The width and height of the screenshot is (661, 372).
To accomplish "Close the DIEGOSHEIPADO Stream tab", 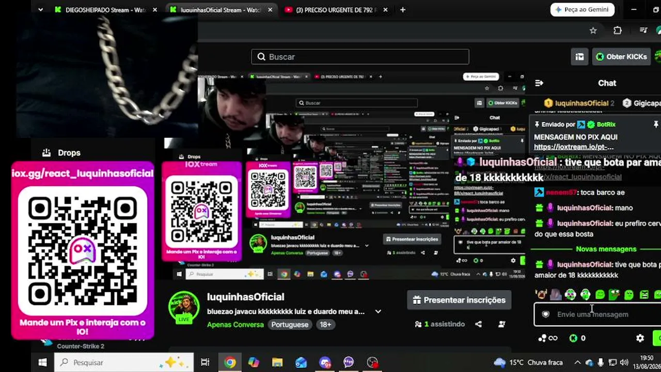I will 154,10.
